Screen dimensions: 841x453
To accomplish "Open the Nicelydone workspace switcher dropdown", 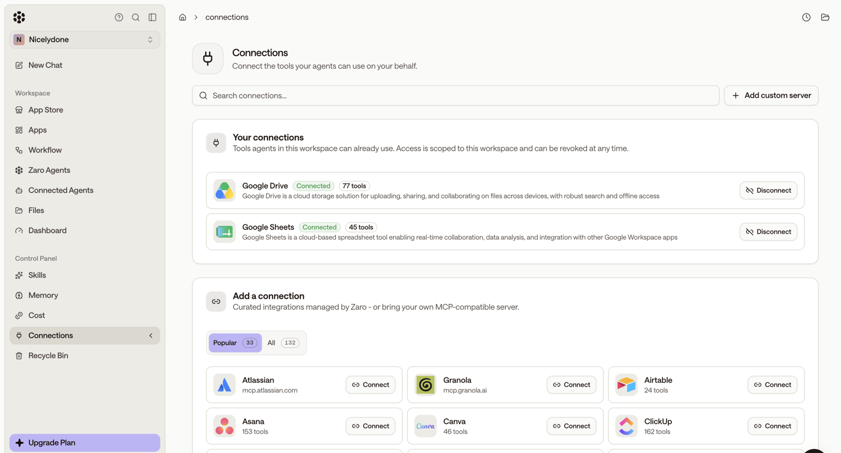I will pos(85,40).
